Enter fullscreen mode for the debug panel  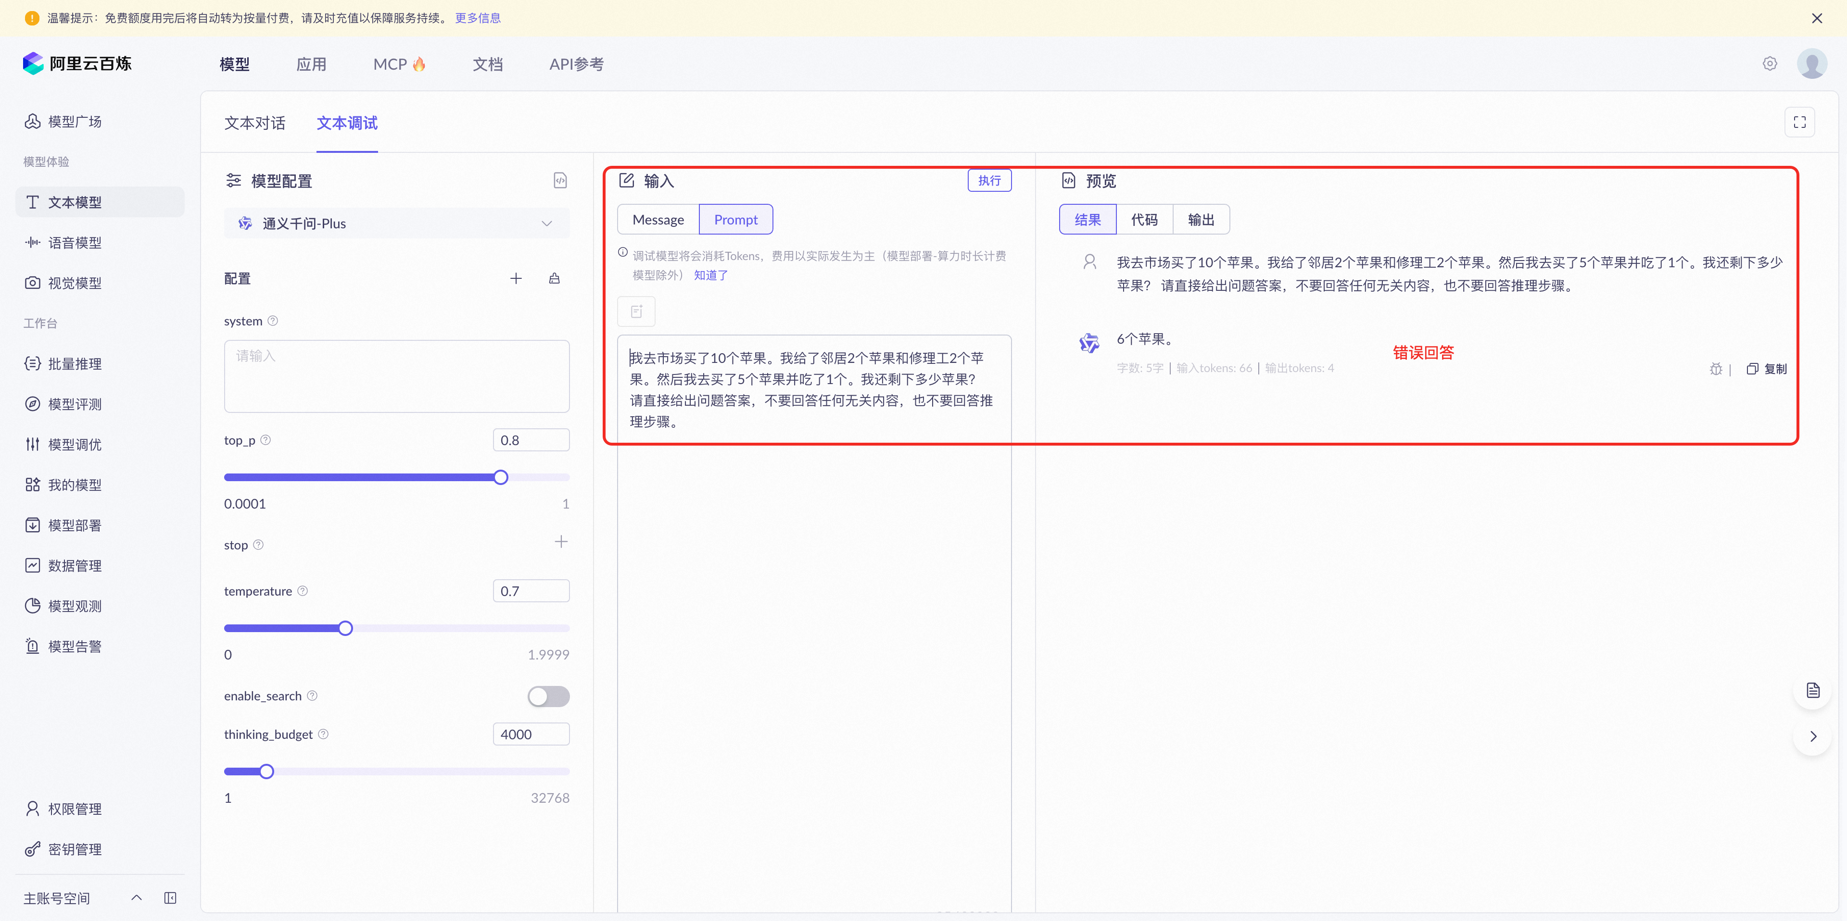pyautogui.click(x=1800, y=121)
